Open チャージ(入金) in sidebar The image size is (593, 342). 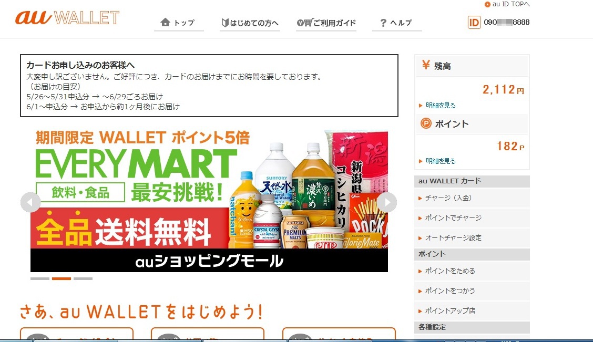472,198
